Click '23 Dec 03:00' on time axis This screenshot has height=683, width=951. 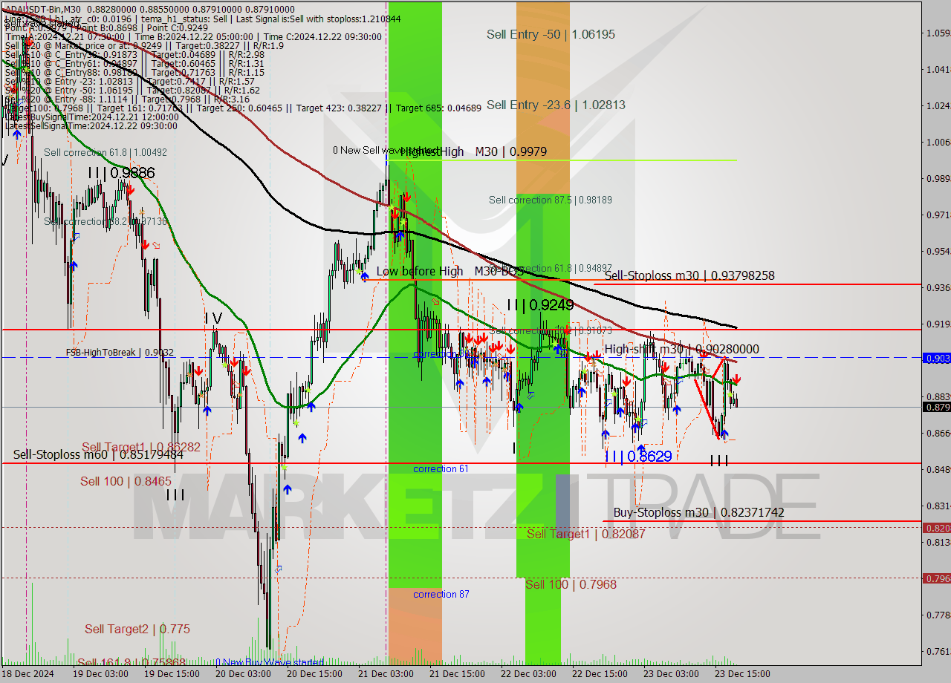[671, 674]
